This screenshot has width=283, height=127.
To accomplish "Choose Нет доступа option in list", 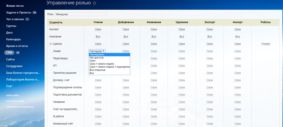I will point(109,58).
